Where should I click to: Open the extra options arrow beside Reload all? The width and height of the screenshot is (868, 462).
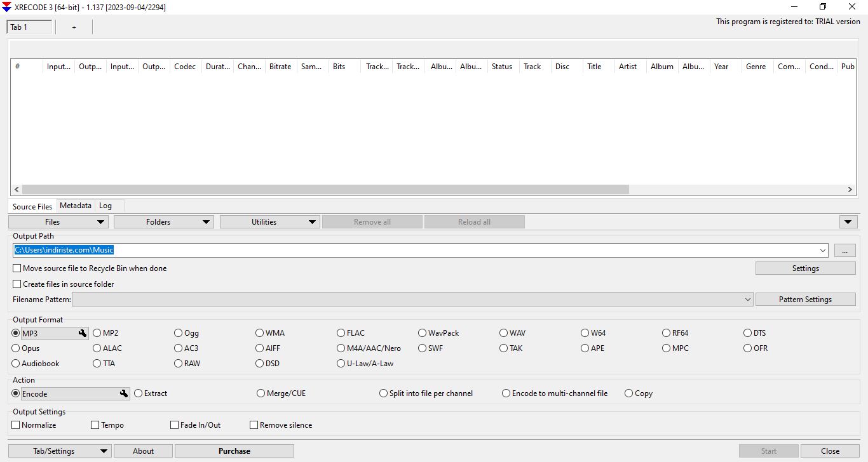[x=848, y=222]
